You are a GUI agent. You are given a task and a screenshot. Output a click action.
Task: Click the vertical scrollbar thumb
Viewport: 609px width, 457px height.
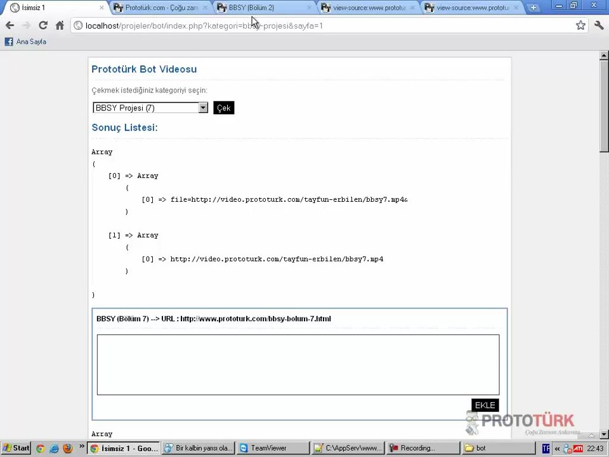[604, 106]
